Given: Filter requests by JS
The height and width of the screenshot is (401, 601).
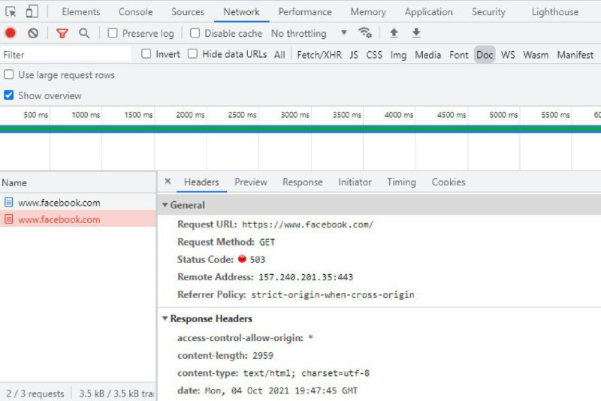Looking at the screenshot, I should 354,55.
